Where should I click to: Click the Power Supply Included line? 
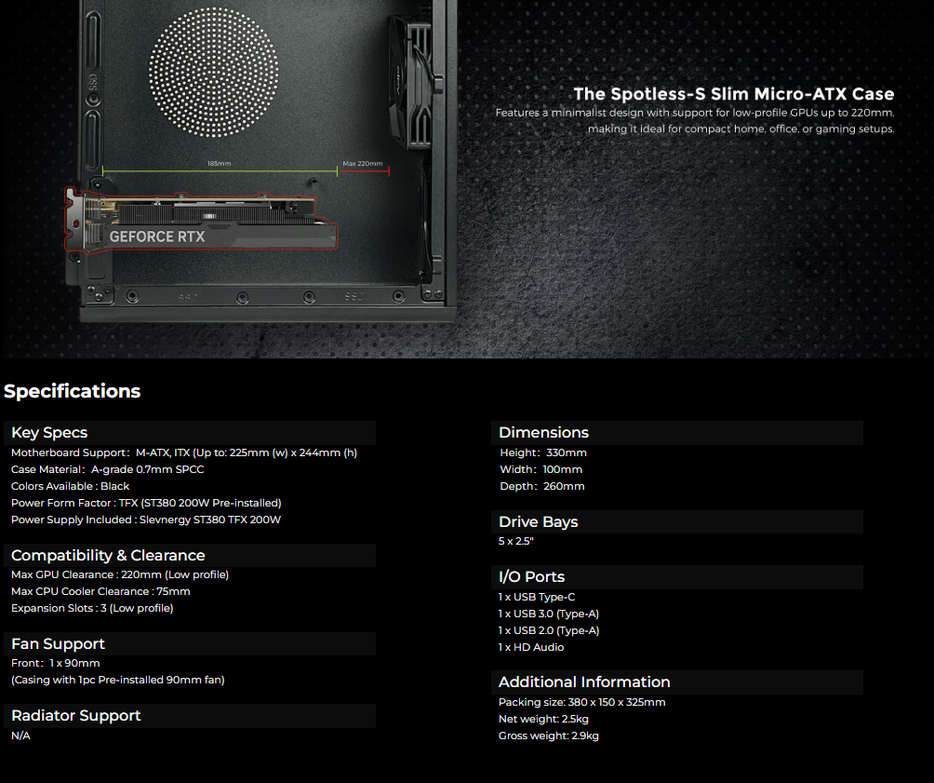pos(146,520)
